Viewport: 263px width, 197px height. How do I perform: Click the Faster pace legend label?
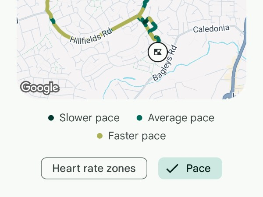pos(137,136)
